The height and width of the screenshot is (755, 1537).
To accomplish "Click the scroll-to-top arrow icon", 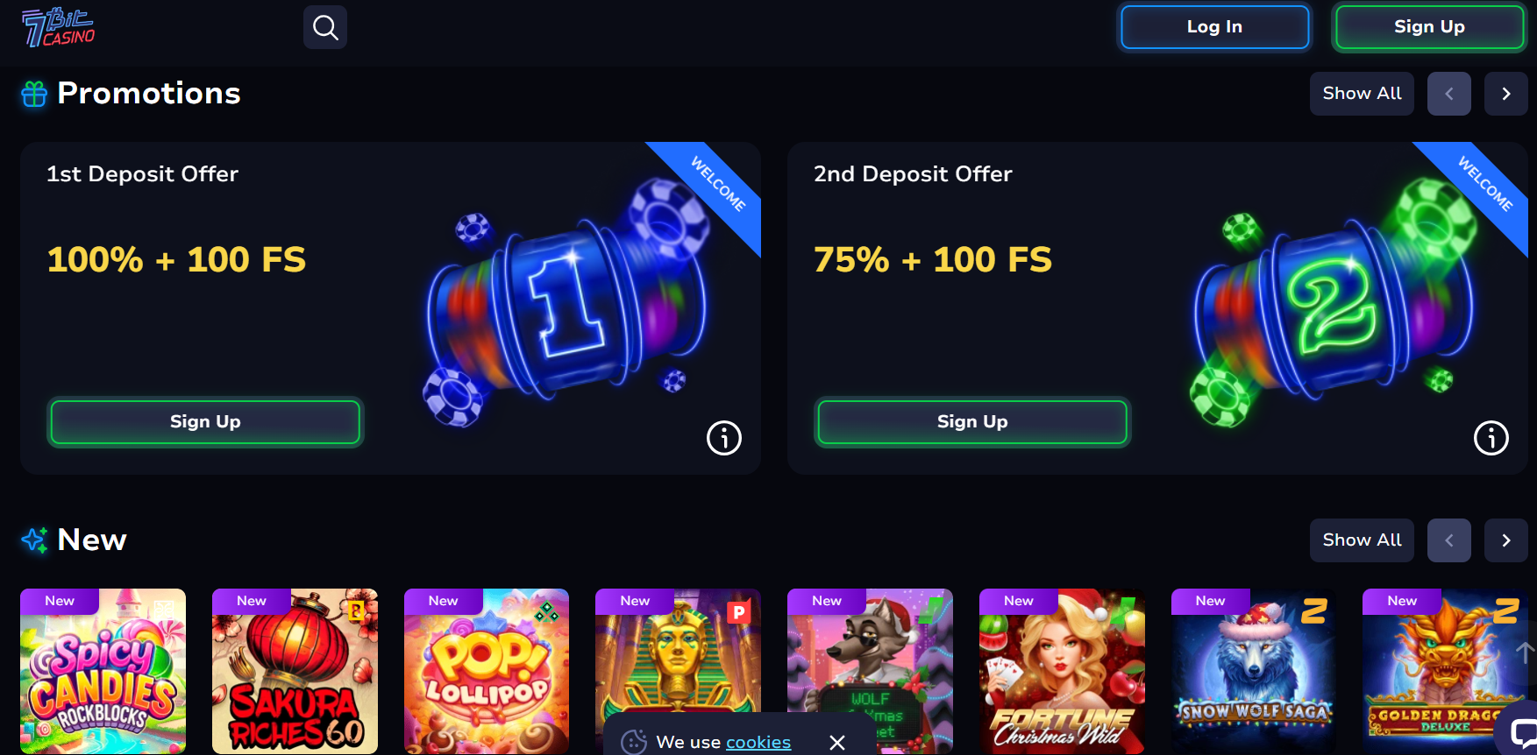I will click(1526, 653).
